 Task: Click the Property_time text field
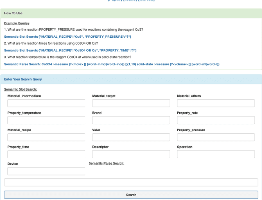click(46, 154)
